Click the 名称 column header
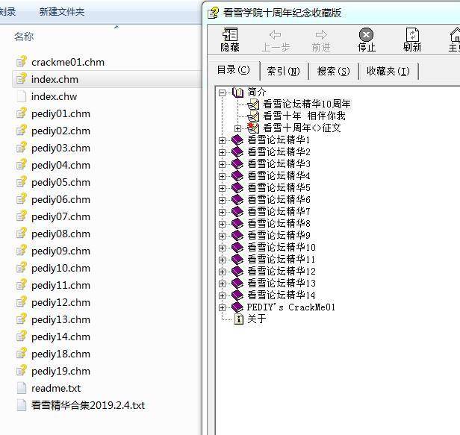Viewport: 460px width, 435px height. (x=24, y=37)
